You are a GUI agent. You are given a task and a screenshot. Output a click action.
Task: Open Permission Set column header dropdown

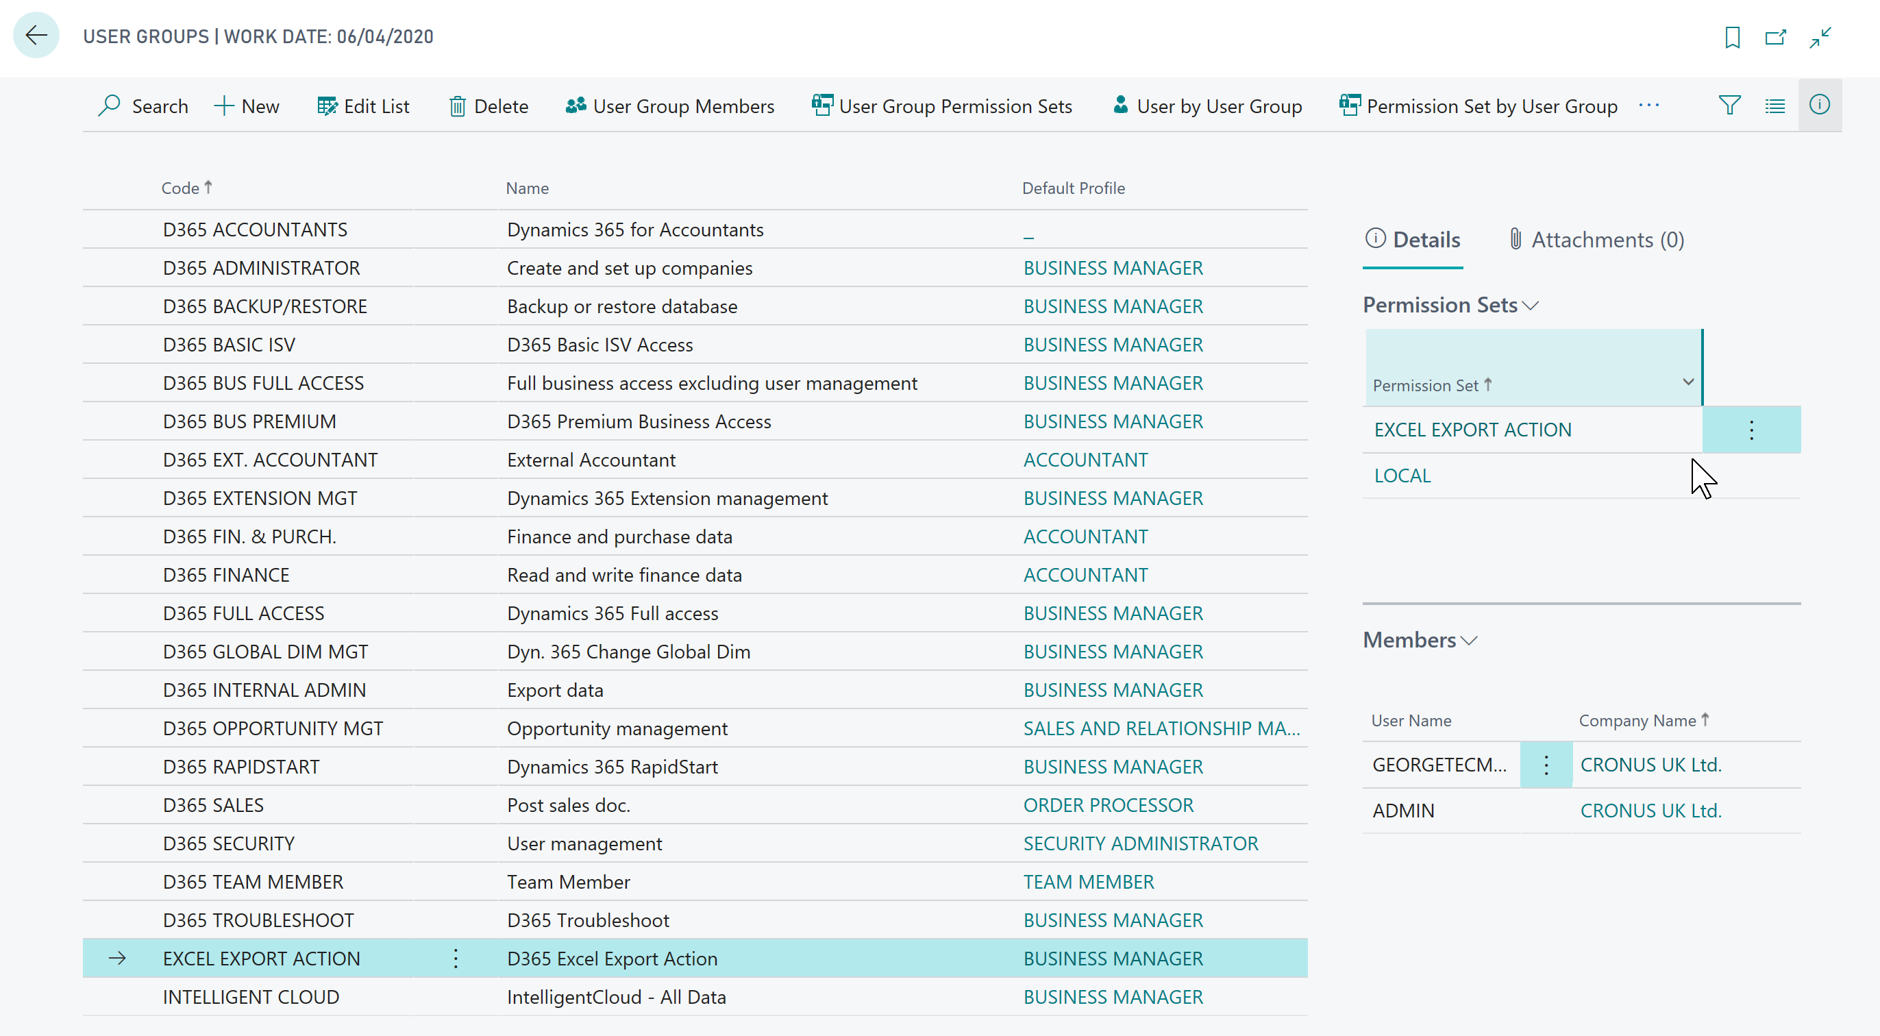click(1687, 382)
